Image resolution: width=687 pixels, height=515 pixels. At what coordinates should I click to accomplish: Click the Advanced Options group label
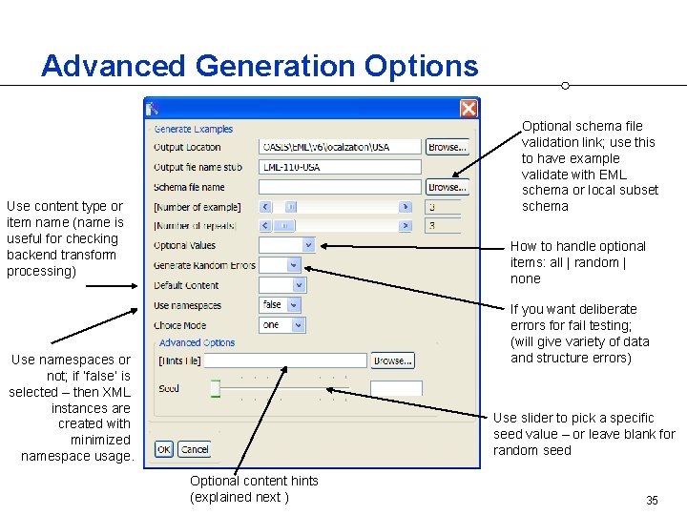tap(197, 342)
